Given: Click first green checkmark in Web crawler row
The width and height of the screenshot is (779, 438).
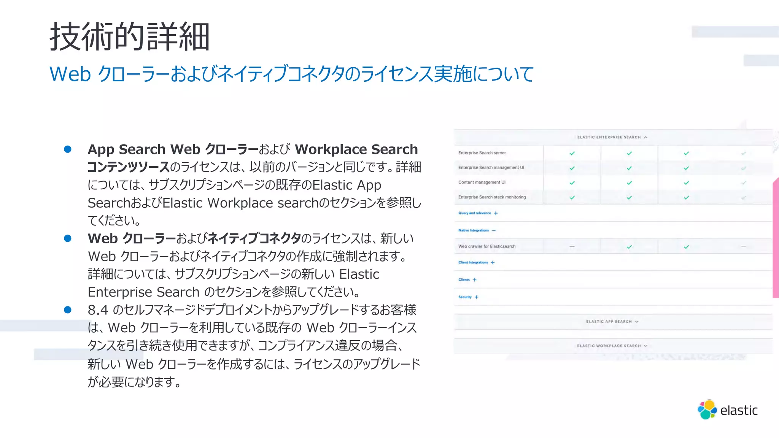Looking at the screenshot, I should point(629,247).
